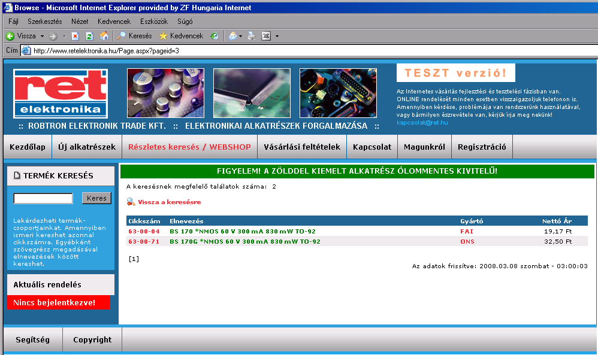Open Részletes keresés / WEBSHOP tab

(x=189, y=147)
